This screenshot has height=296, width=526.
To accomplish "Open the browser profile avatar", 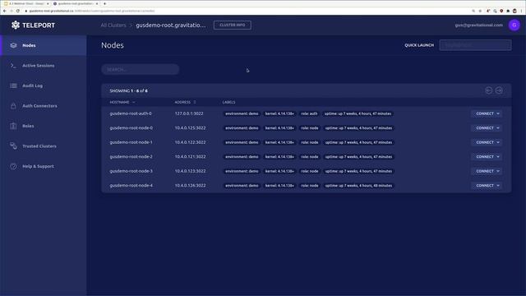I will [x=514, y=11].
